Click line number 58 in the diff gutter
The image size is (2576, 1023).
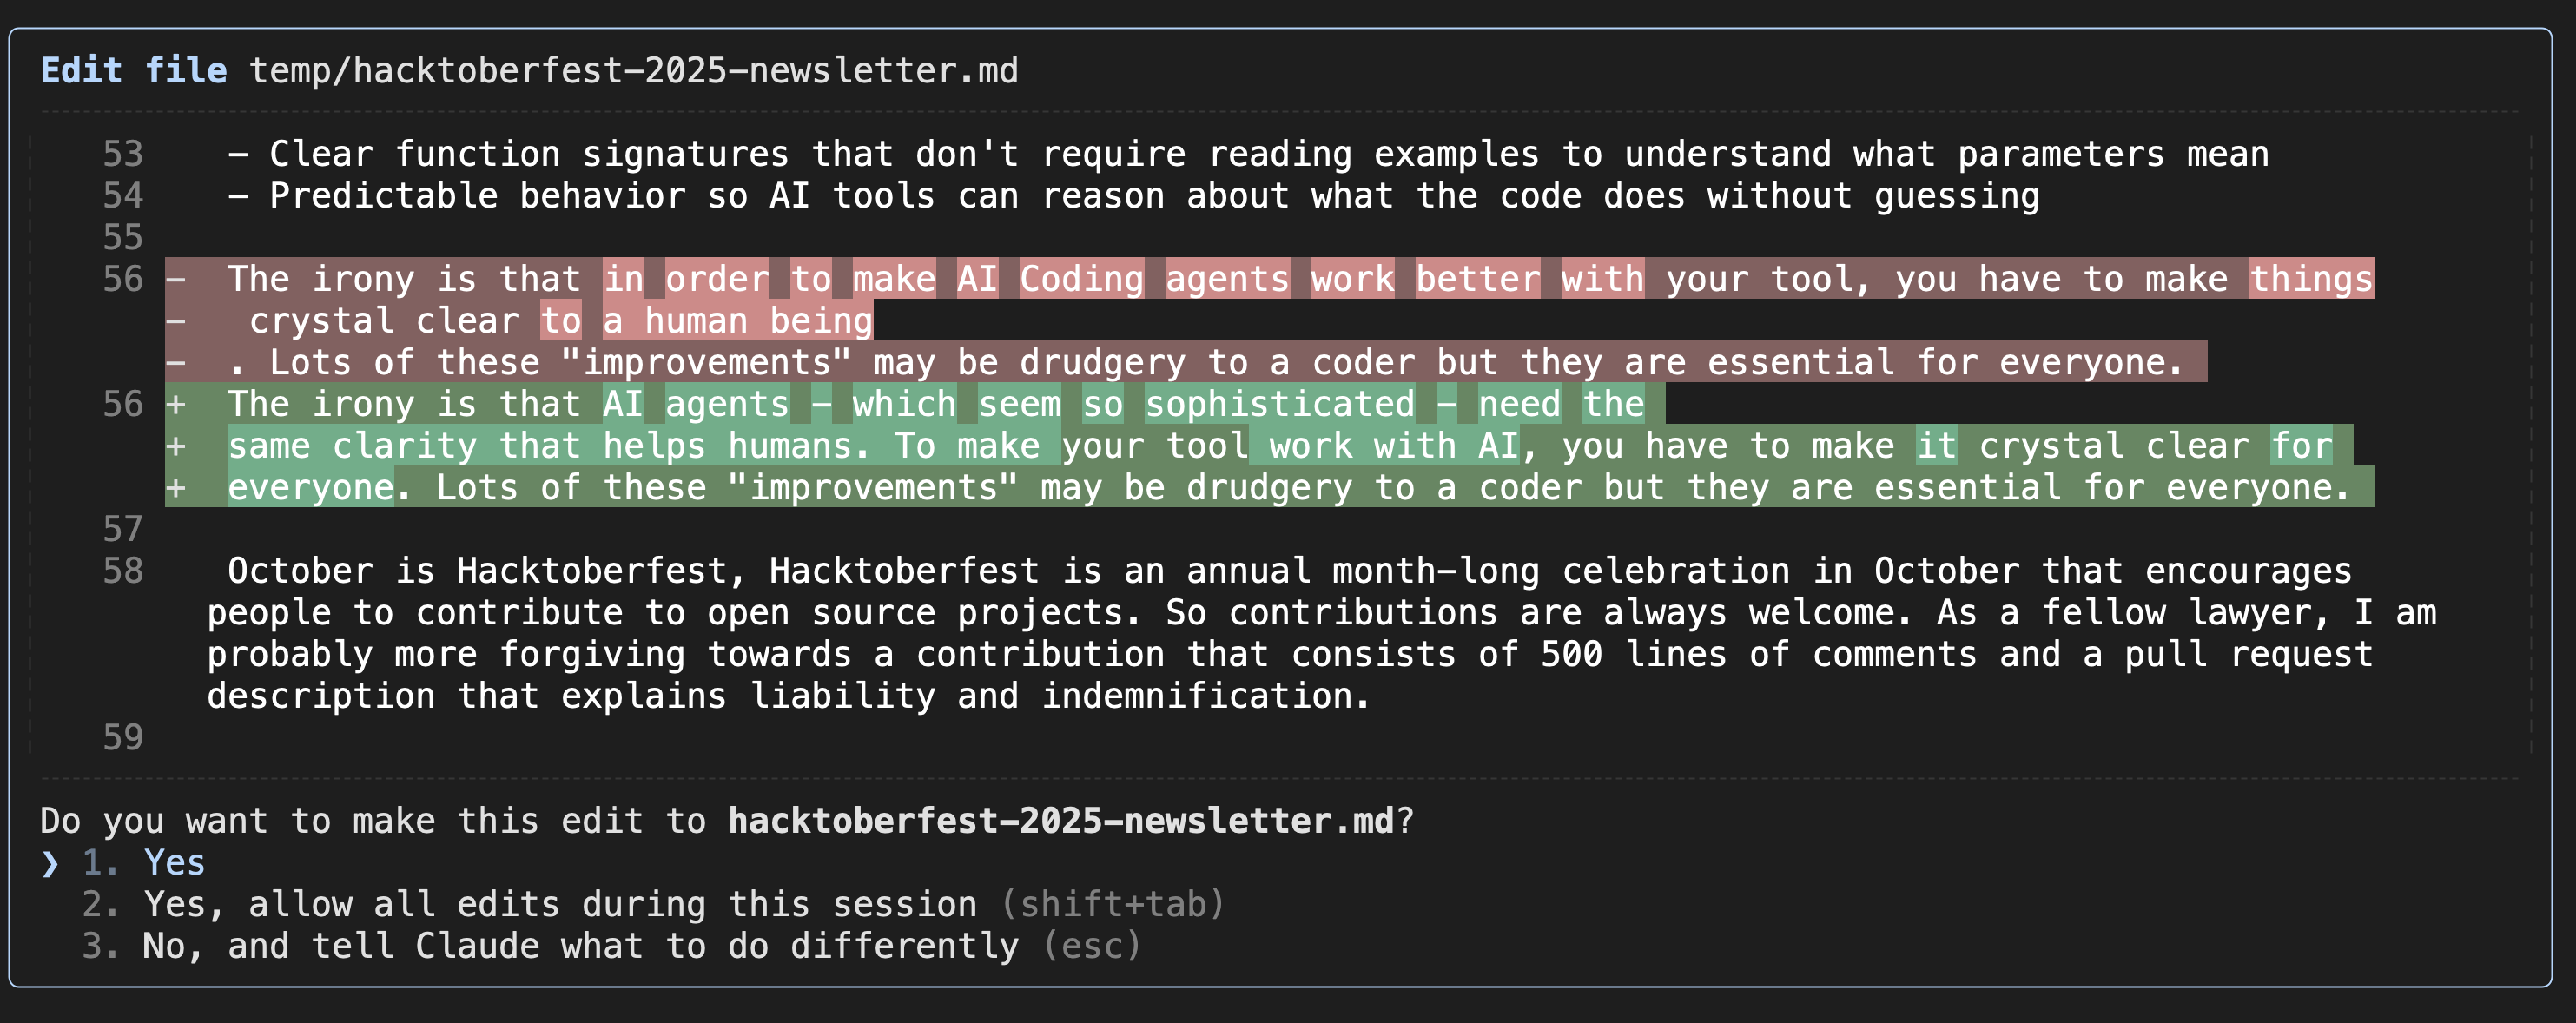[123, 571]
